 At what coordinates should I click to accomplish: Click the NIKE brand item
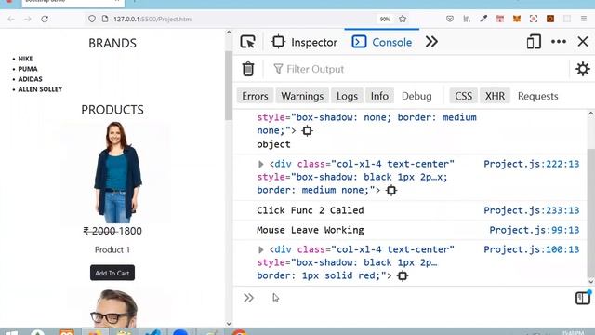pyautogui.click(x=25, y=59)
